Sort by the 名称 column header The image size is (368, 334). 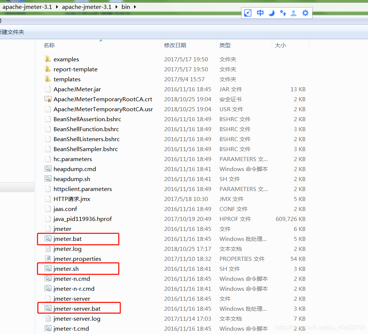49,45
